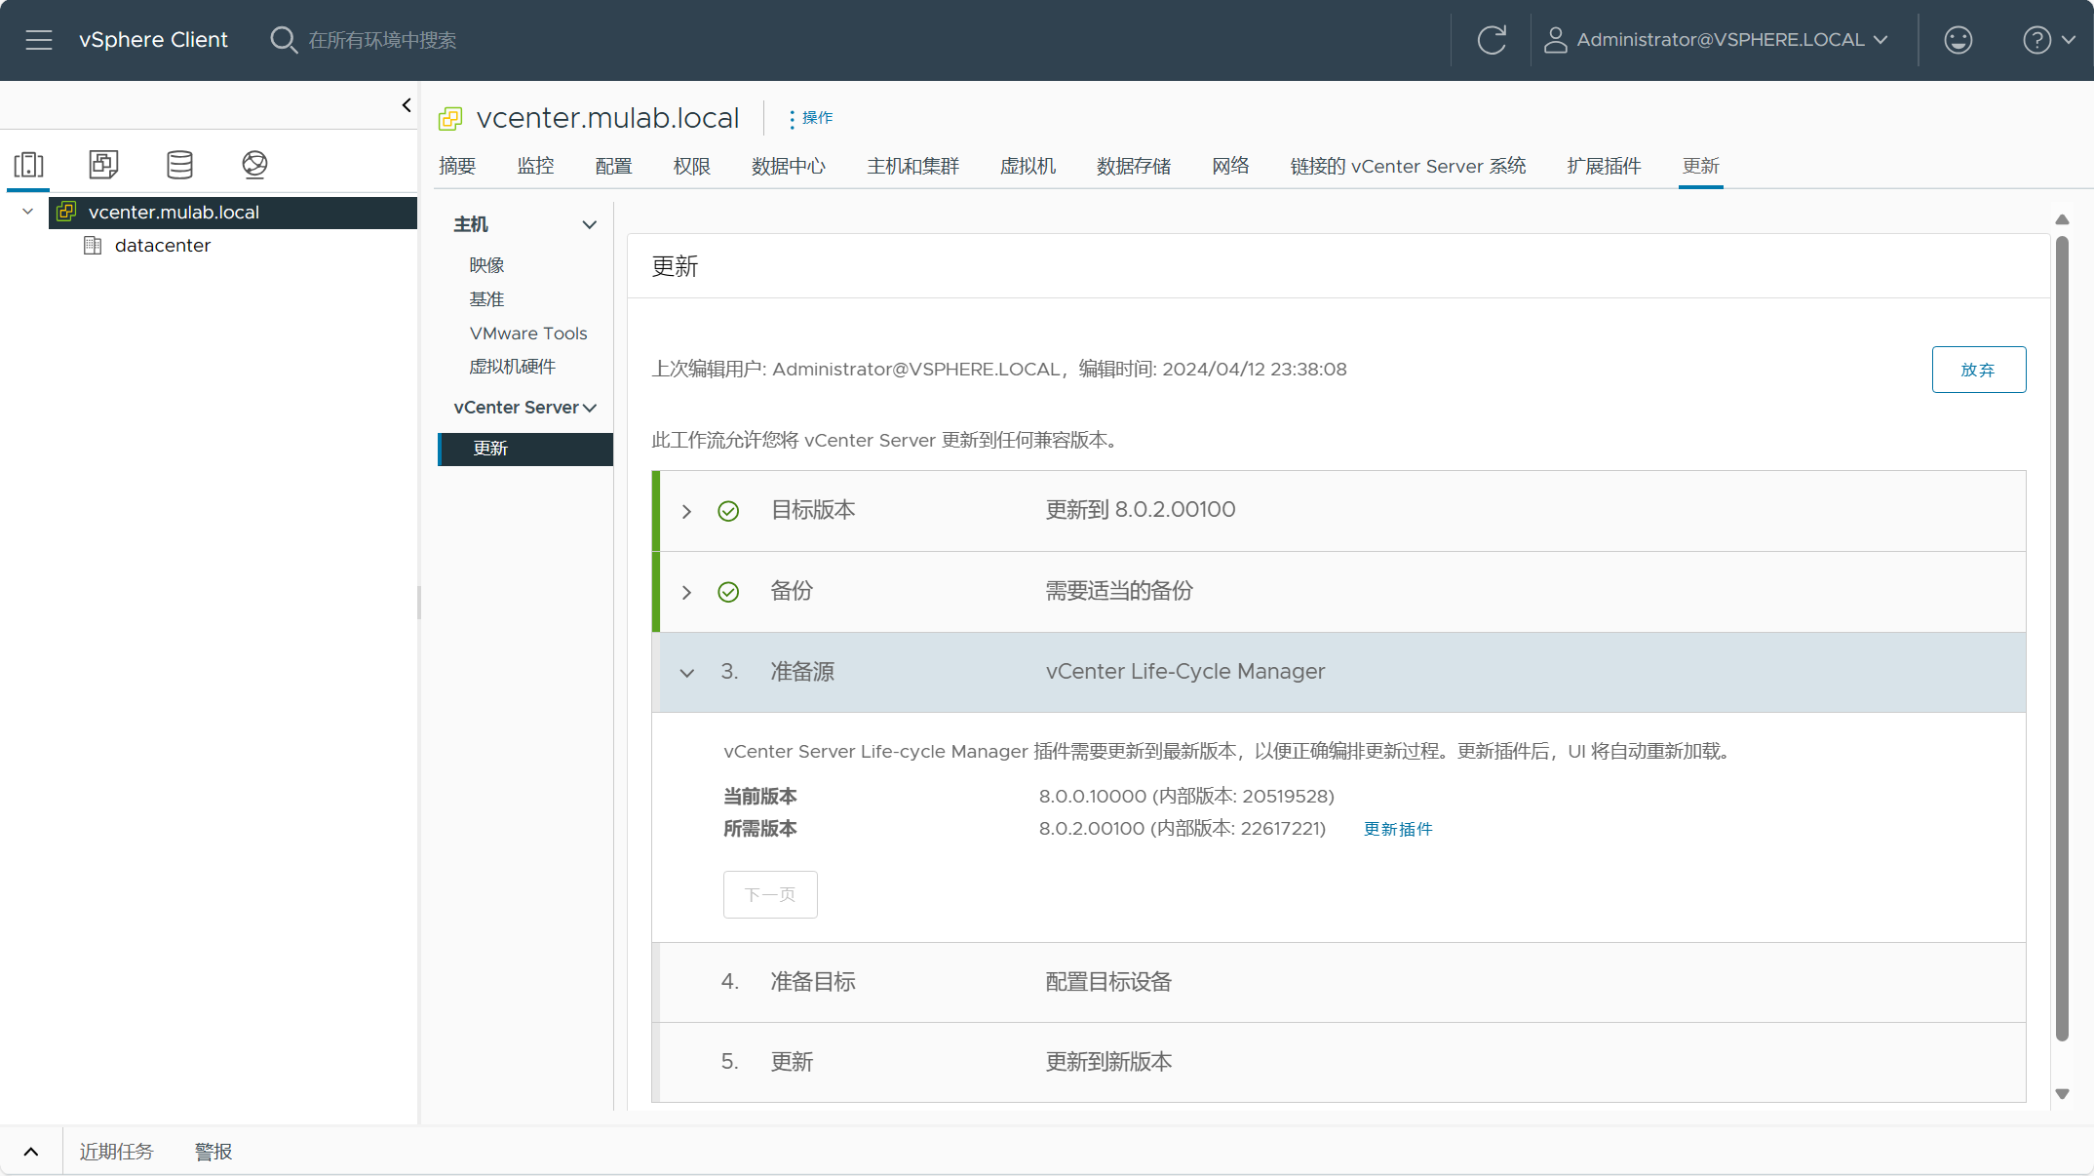Click green checkmark for 备份 step
Image resolution: width=2094 pixels, height=1176 pixels.
coord(728,592)
